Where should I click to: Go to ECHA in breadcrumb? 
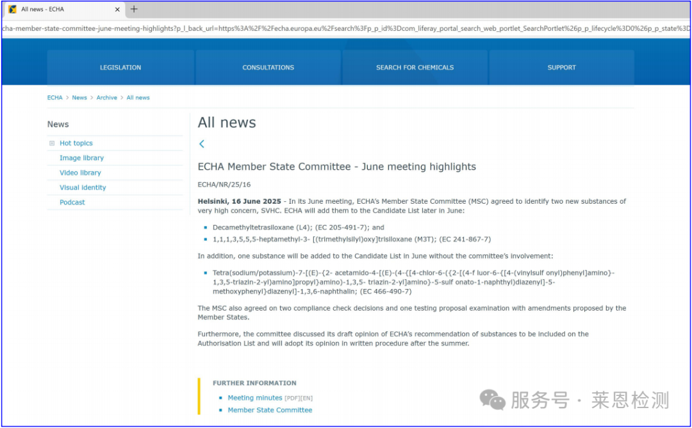[54, 98]
